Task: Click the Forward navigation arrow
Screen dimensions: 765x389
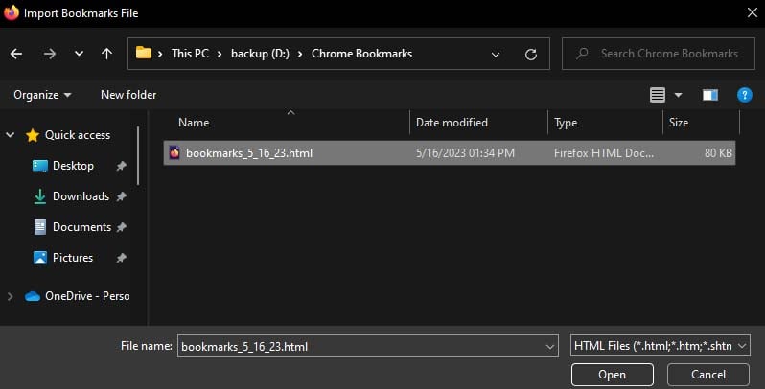Action: pyautogui.click(x=50, y=54)
